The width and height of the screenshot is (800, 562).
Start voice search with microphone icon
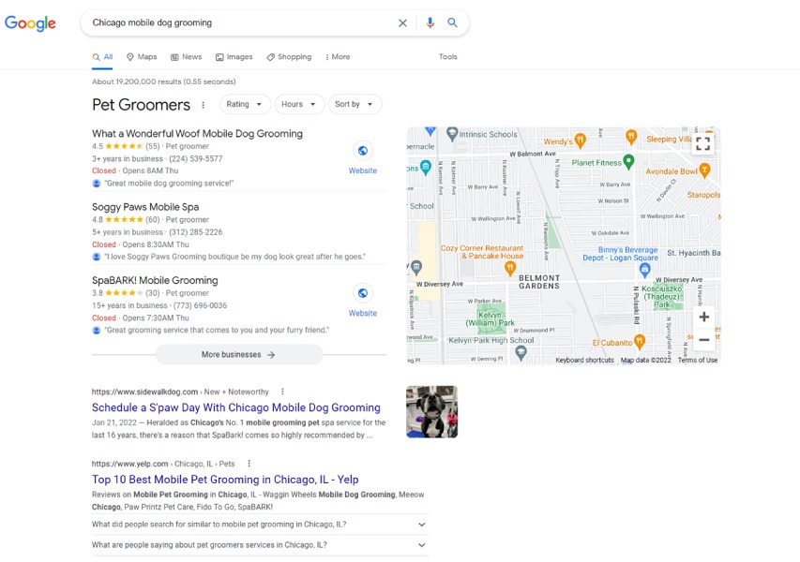(430, 22)
